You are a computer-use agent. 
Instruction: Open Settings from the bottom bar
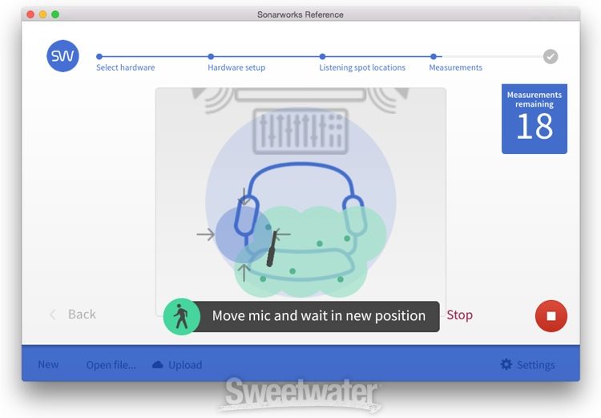(x=528, y=364)
